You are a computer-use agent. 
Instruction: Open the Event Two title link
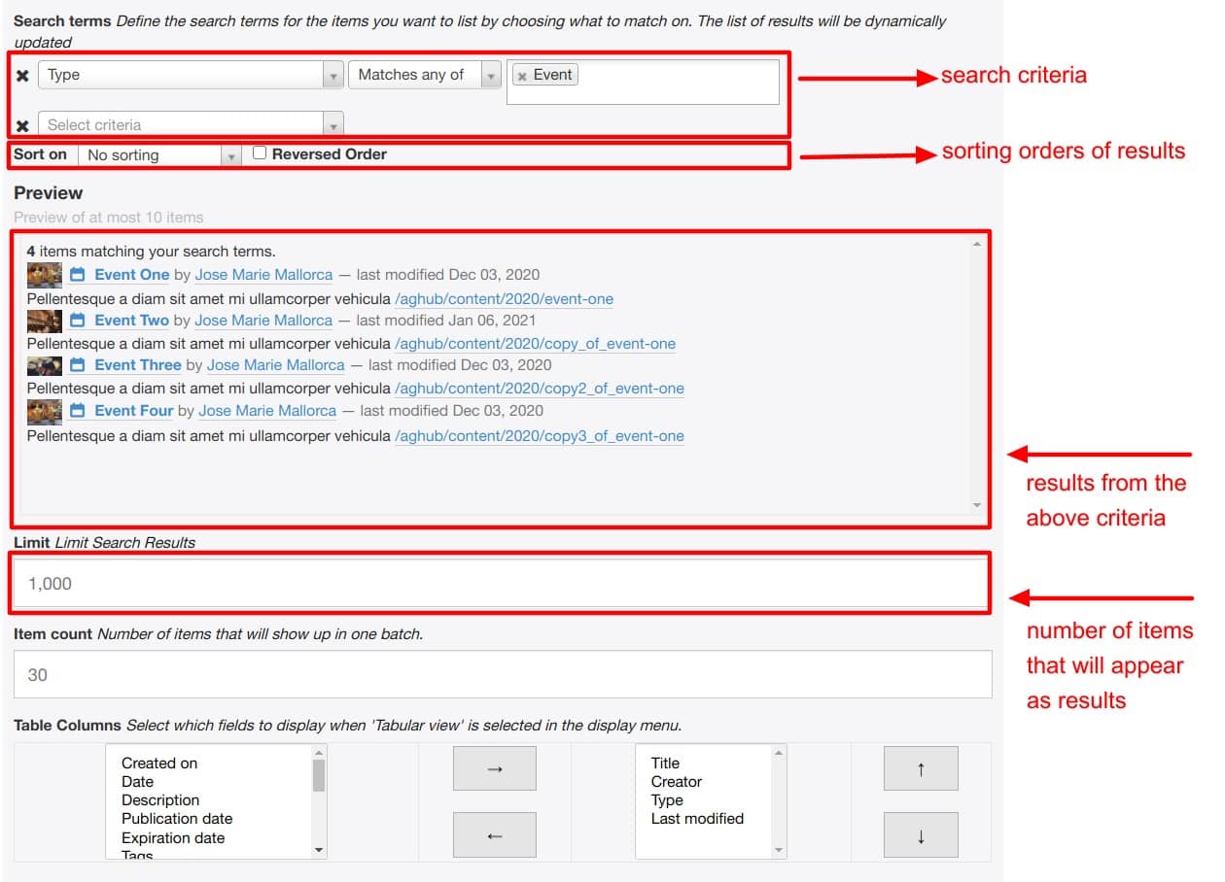point(131,321)
